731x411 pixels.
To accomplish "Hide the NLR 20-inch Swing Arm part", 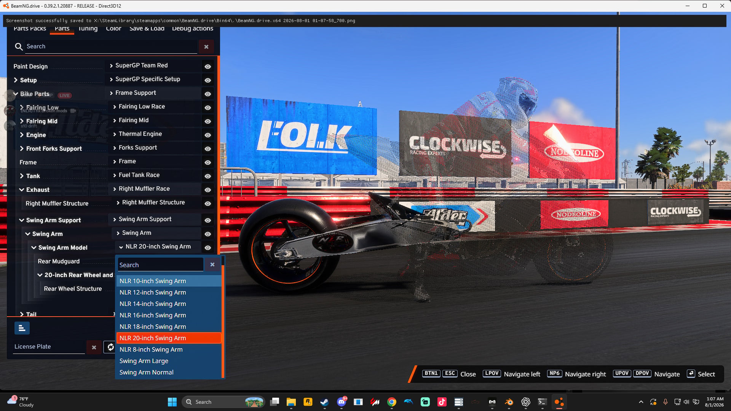I will pyautogui.click(x=208, y=248).
